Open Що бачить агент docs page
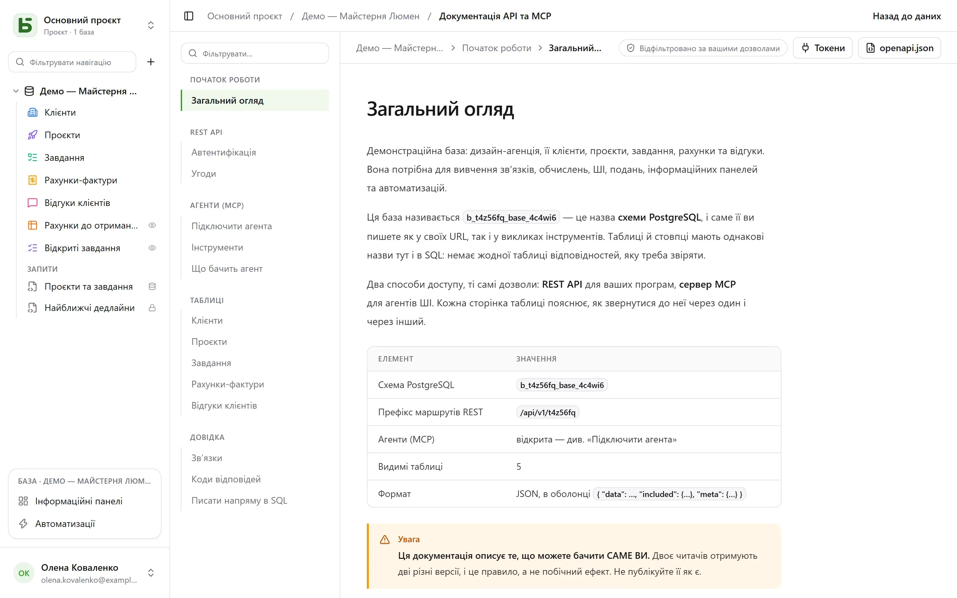The image size is (957, 598). 227,268
